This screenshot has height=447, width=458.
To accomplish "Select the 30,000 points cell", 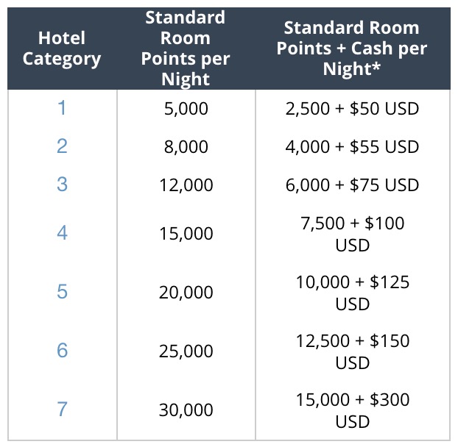I will pyautogui.click(x=186, y=410).
